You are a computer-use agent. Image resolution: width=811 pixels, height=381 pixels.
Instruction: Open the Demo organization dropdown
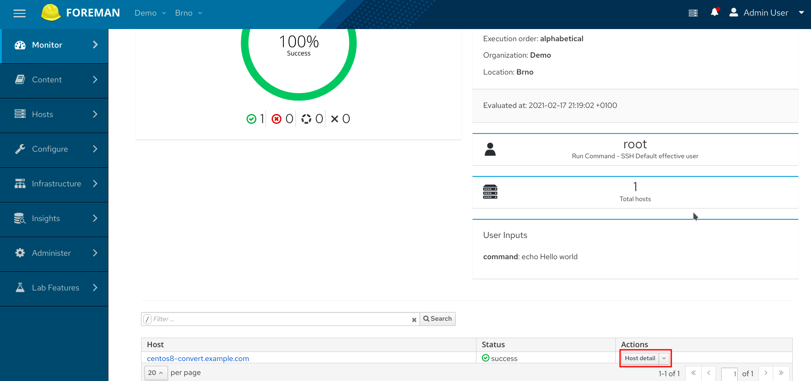[150, 13]
